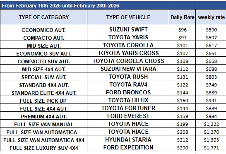Viewport: 226px width, 154px height.
Task: Select the Daily Rate header cell
Action: tap(182, 17)
